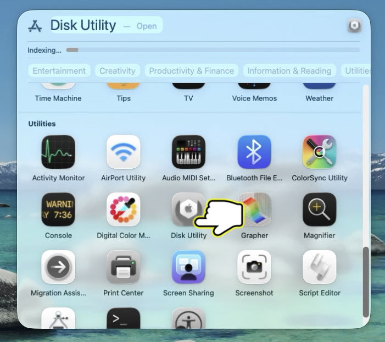
Task: Launch AirPort Utility
Action: tap(124, 152)
